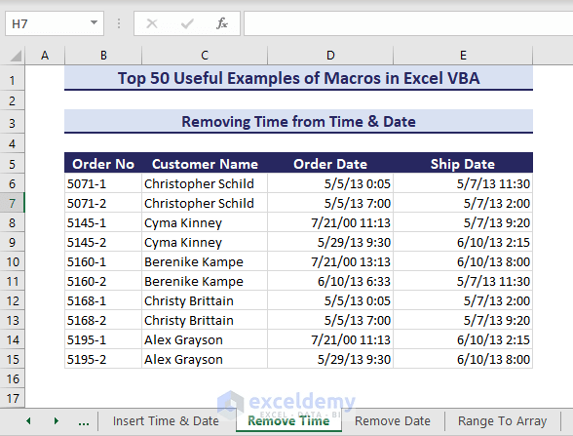Select order date 6/10/13 6:33
573x436 pixels.
coord(330,281)
